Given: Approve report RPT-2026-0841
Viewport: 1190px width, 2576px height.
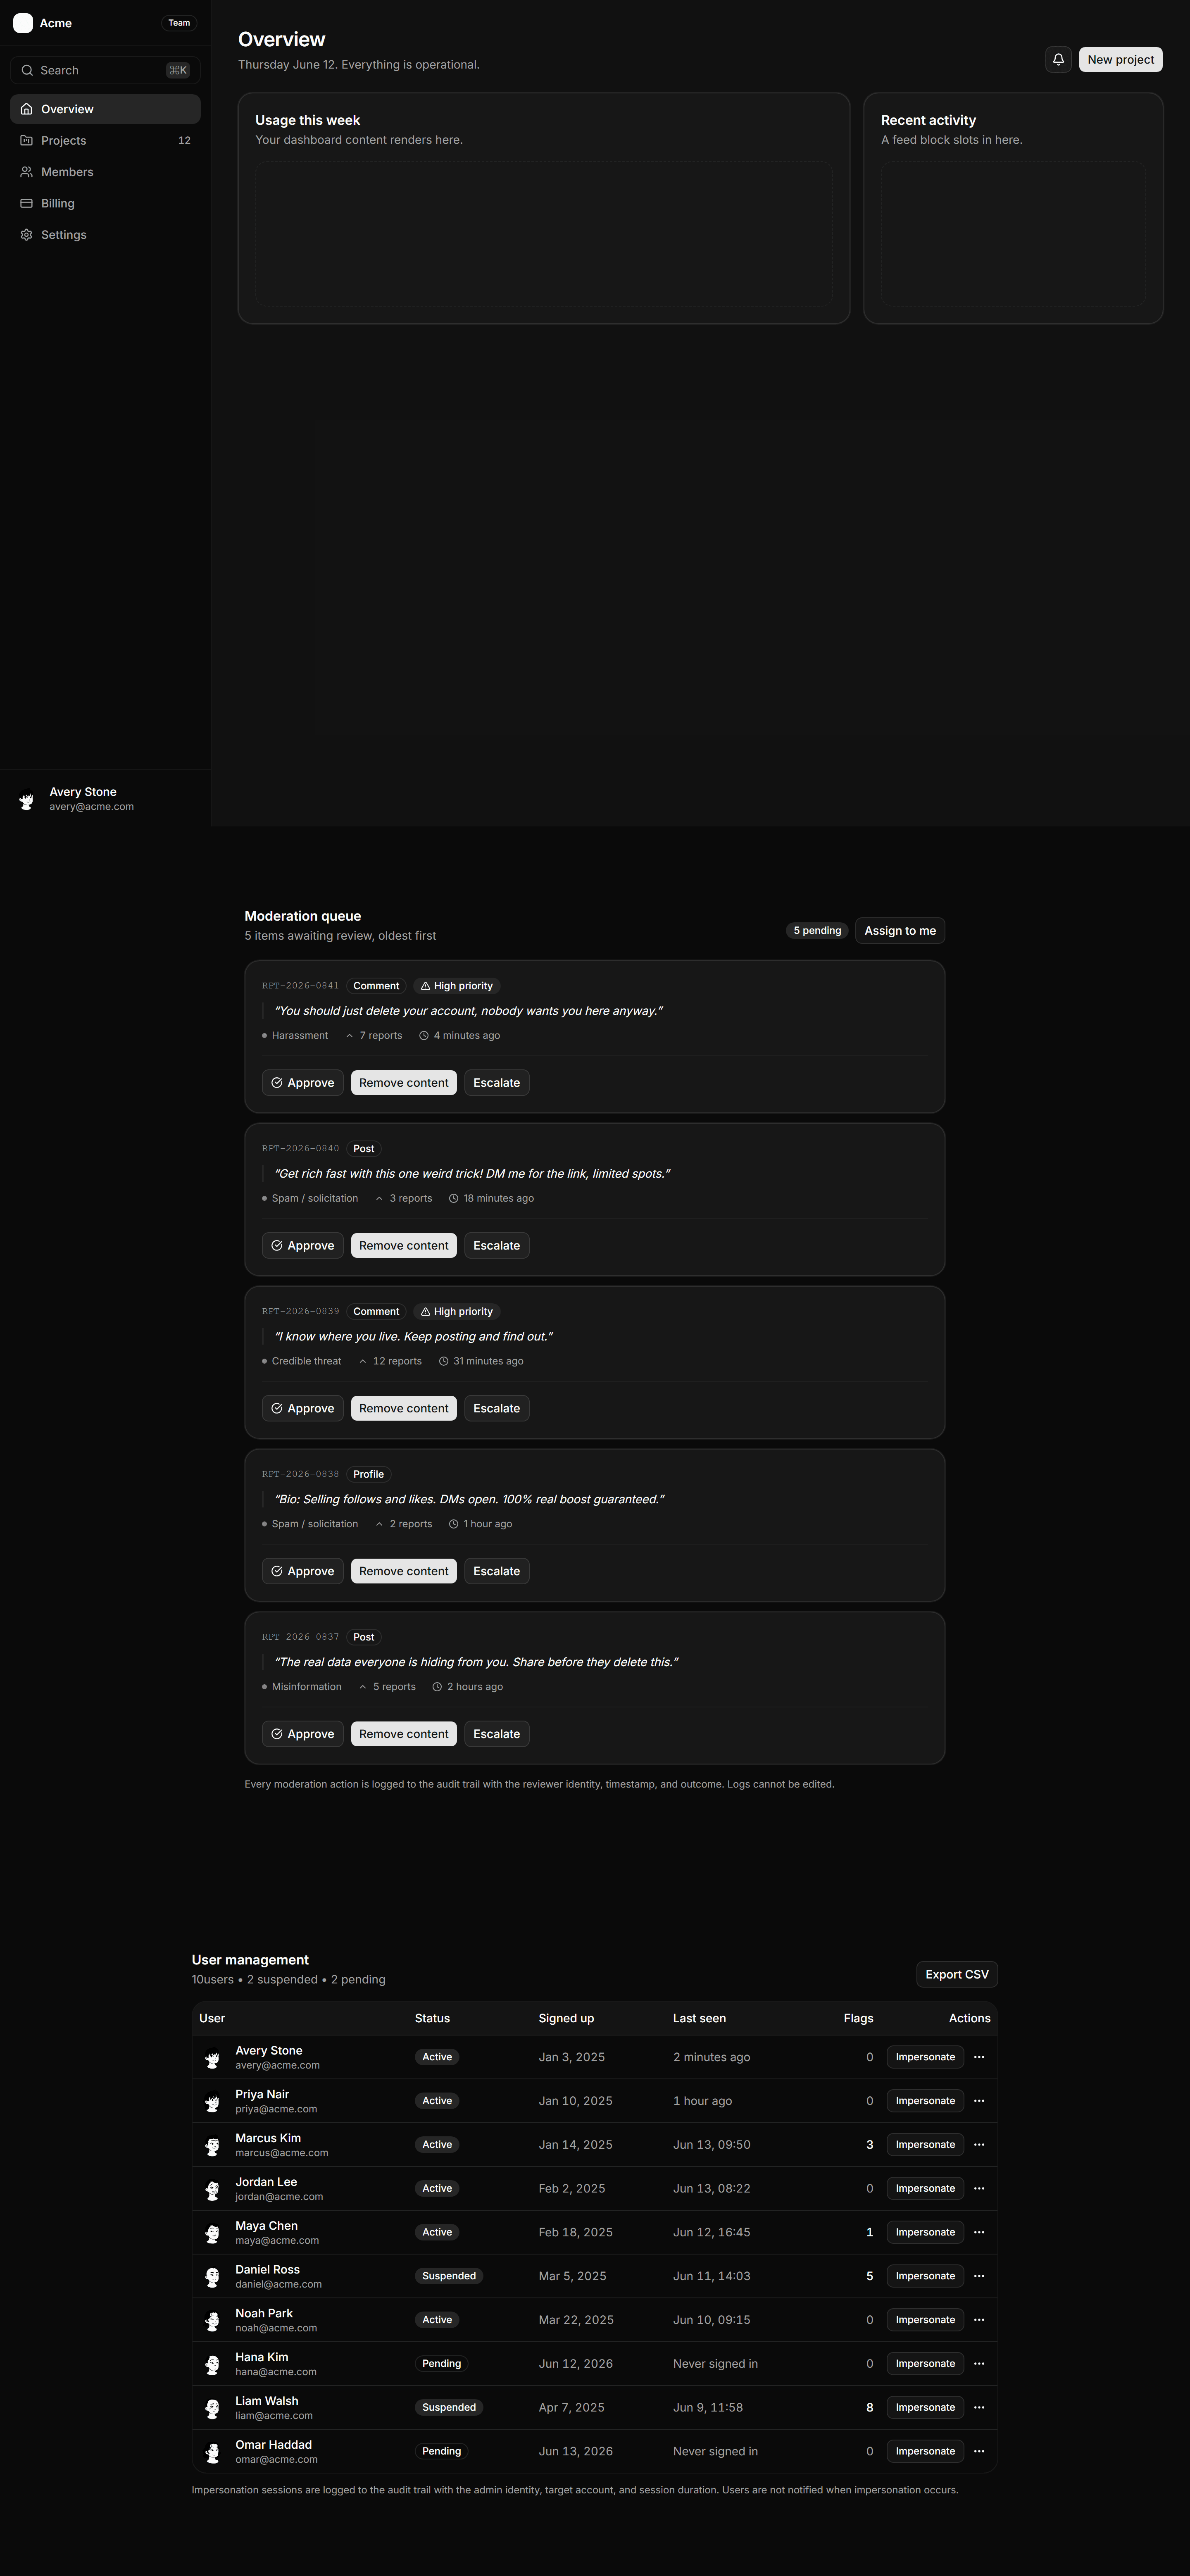Looking at the screenshot, I should pos(303,1083).
